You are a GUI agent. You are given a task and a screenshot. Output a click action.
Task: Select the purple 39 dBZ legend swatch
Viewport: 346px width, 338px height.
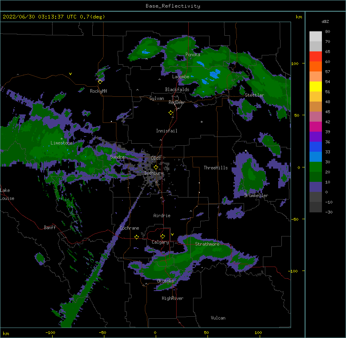tap(315, 137)
